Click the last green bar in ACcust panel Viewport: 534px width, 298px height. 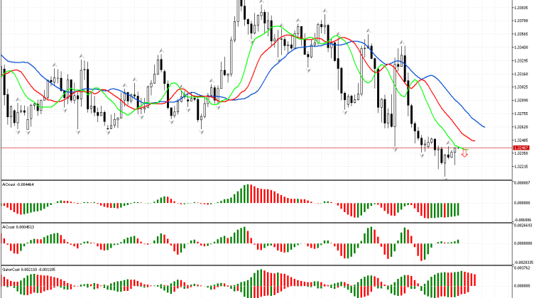pyautogui.click(x=457, y=241)
